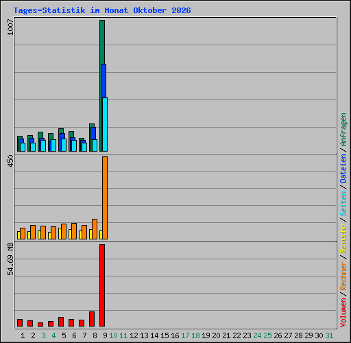Select the 'Seiten' legend label
Viewport: 351px width, 343px height.
(343, 204)
